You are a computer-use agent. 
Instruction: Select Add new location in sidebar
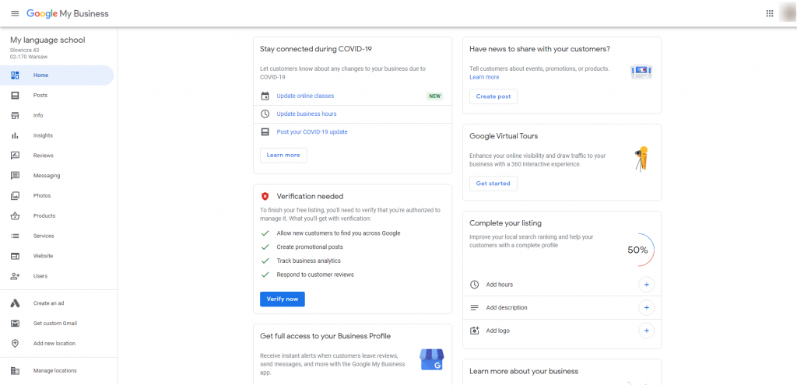coord(54,343)
